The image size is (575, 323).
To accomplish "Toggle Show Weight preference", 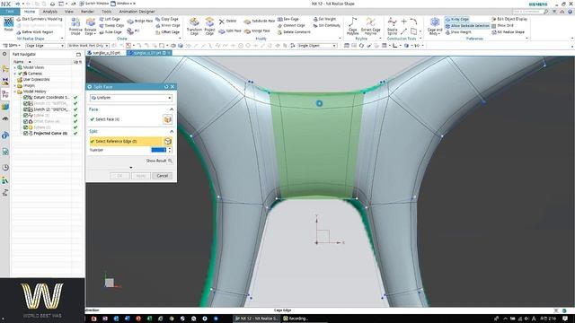I will pyautogui.click(x=458, y=32).
